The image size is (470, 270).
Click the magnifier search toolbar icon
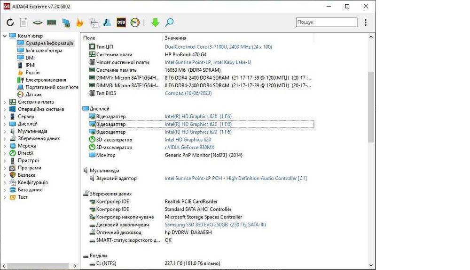point(169,22)
